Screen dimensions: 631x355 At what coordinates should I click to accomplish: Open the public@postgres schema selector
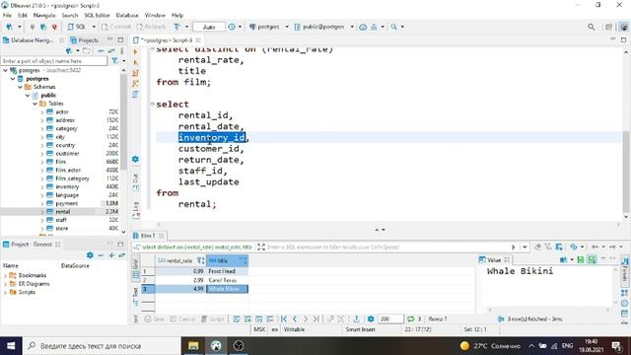(324, 27)
